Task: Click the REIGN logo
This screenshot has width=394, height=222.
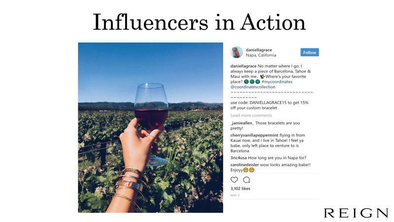Action: point(356,213)
